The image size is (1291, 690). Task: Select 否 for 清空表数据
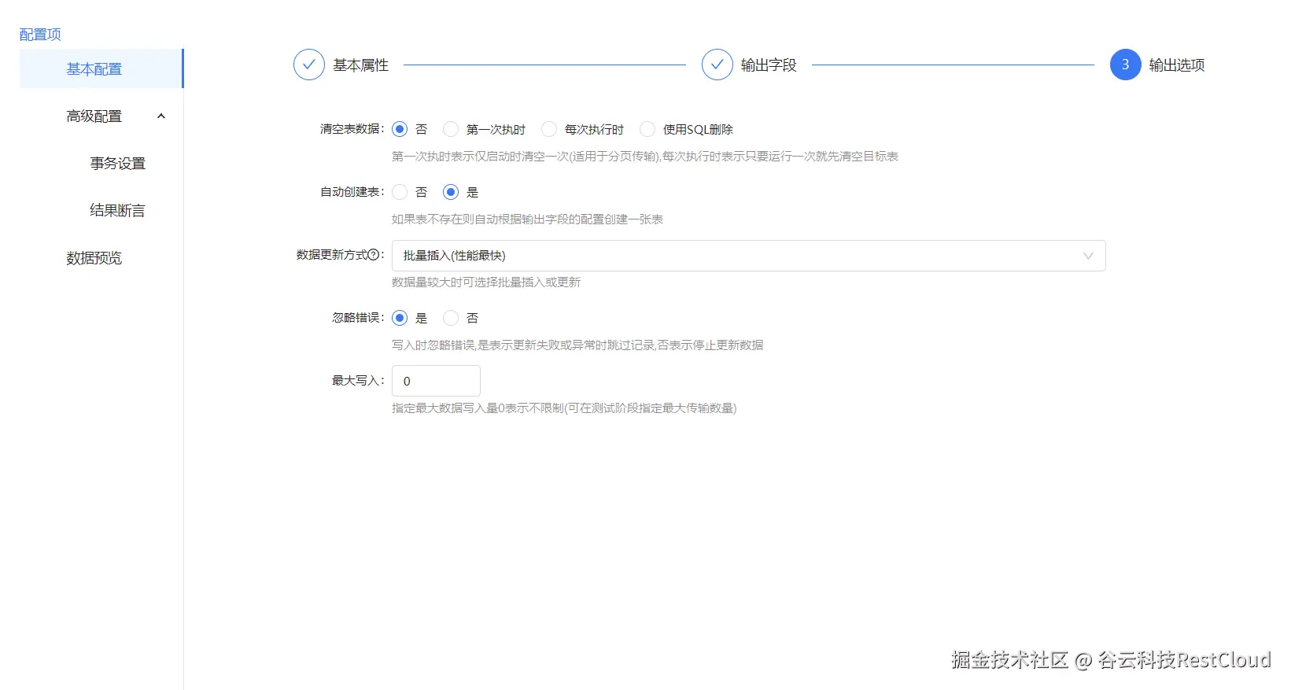point(400,129)
